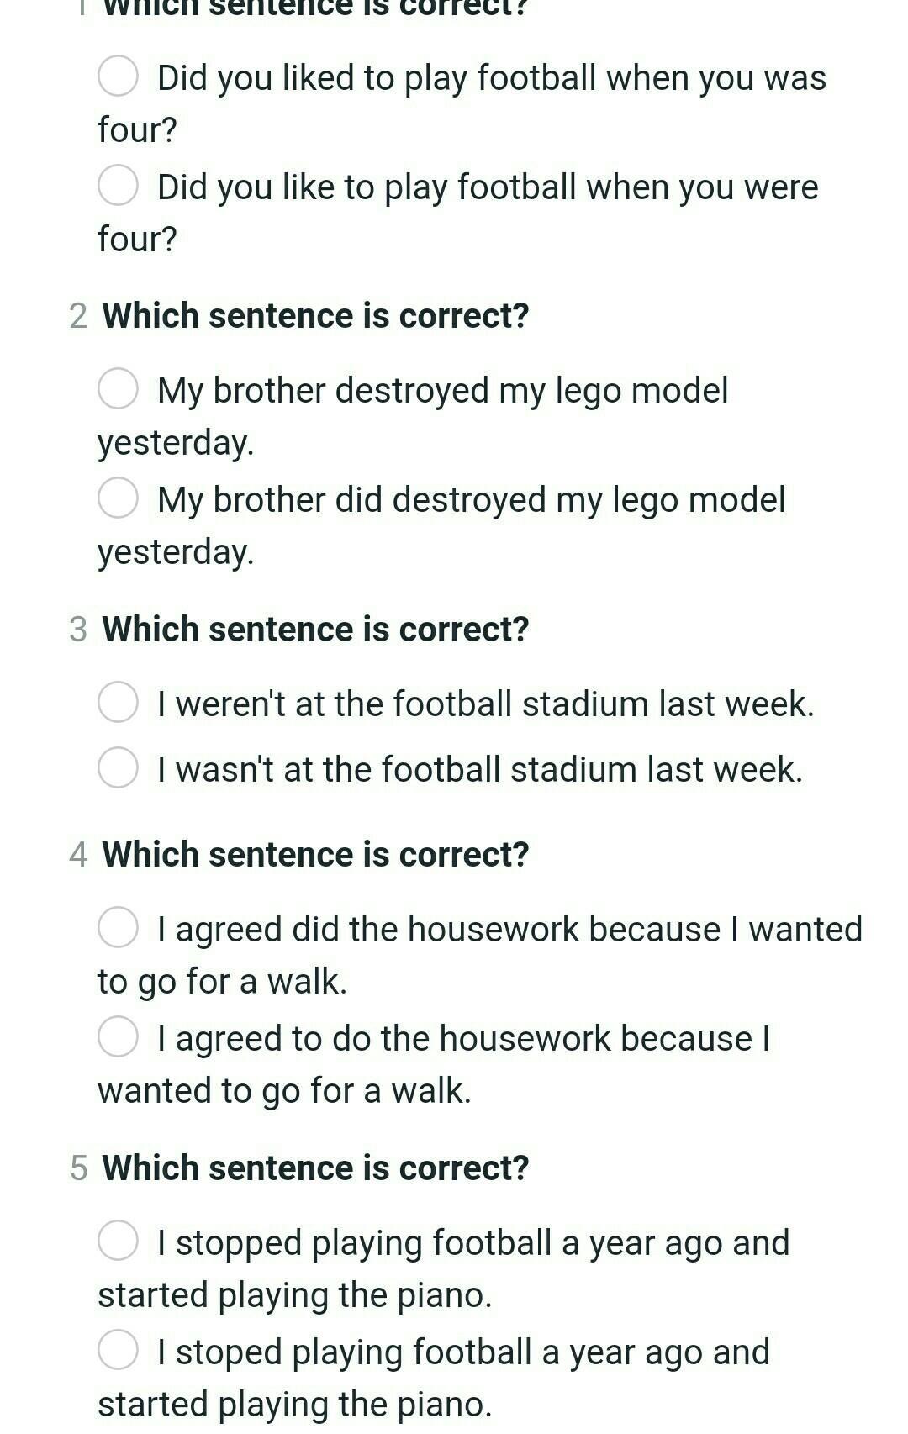This screenshot has height=1434, width=908.
Task: Click the question 4 heading text
Action: point(315,855)
